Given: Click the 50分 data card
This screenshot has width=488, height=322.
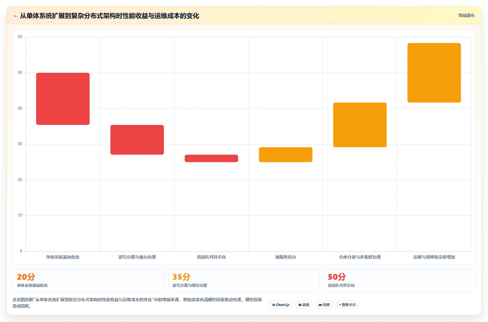Looking at the screenshot, I should tap(399, 280).
